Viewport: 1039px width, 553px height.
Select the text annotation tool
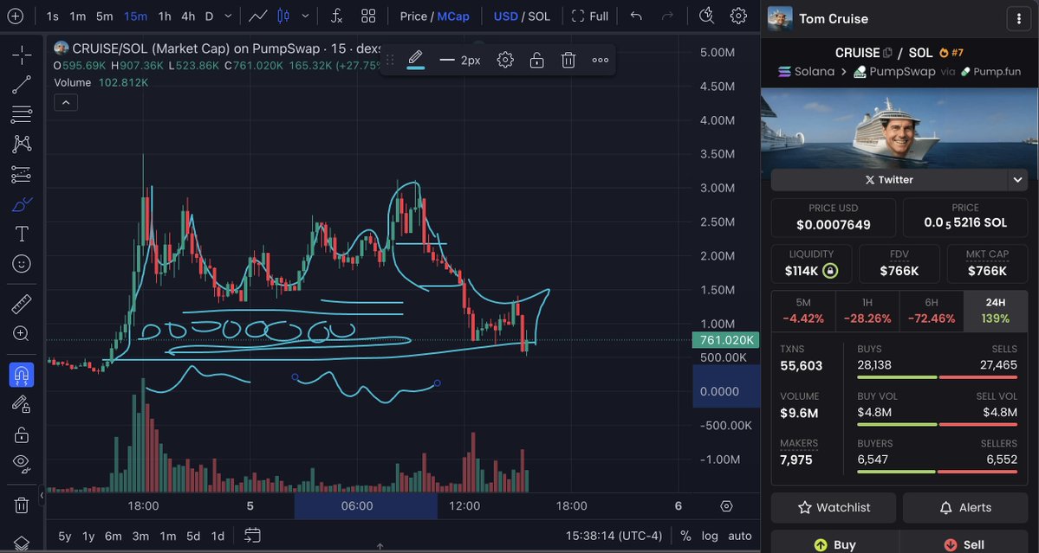point(21,235)
